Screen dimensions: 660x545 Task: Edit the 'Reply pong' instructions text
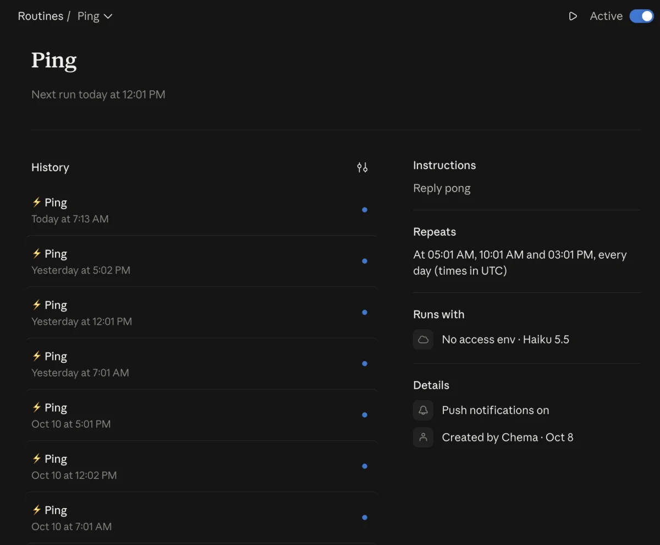tap(442, 188)
